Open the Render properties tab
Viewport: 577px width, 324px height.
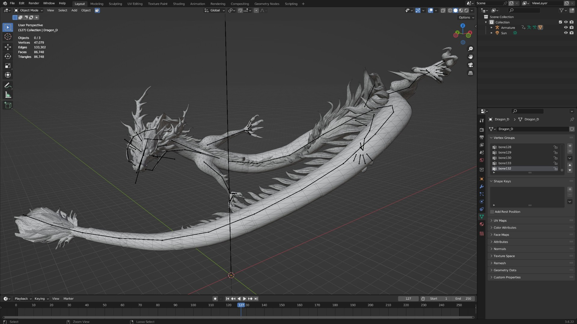tap(482, 130)
